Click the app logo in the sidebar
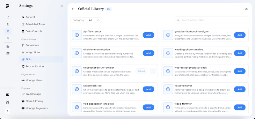The width and height of the screenshot is (255, 119). (7, 6)
